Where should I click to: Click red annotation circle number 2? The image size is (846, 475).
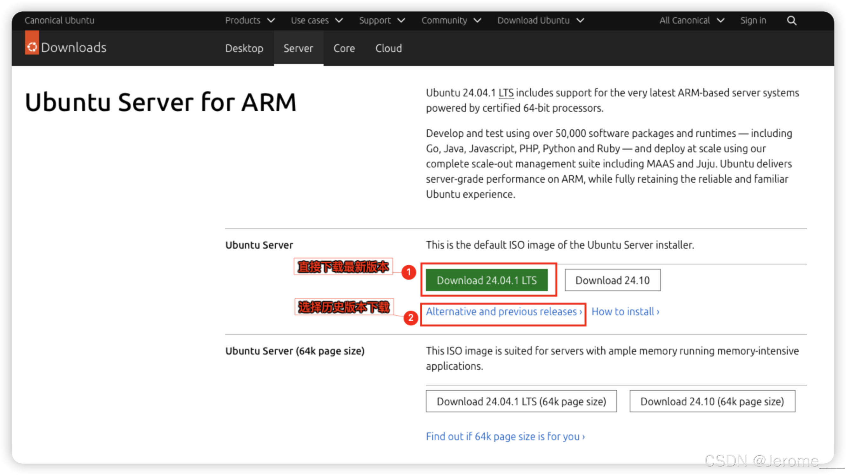click(x=411, y=318)
